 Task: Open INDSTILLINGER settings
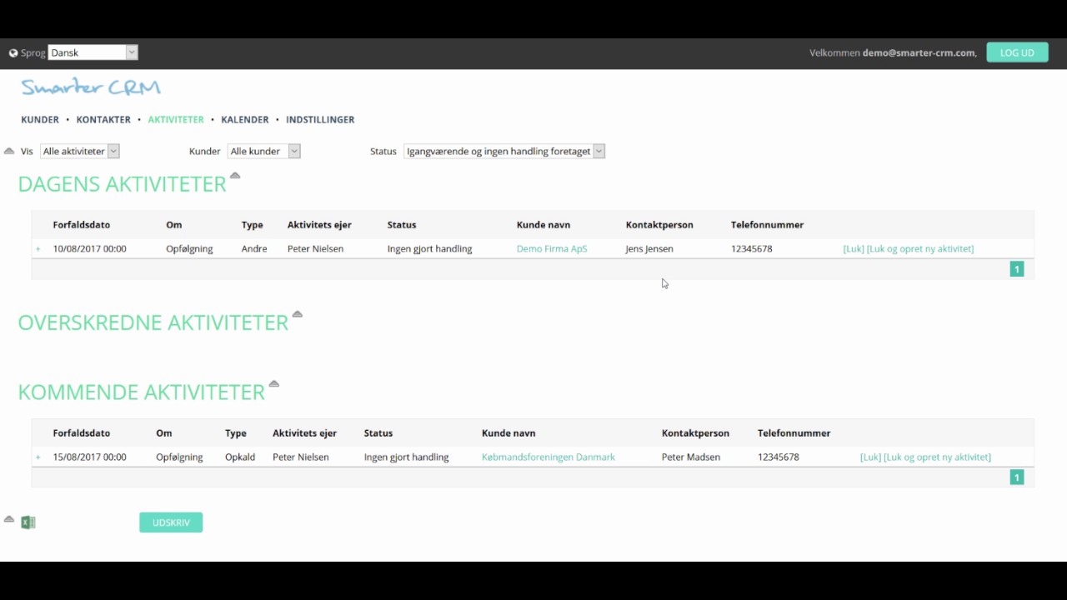tap(320, 119)
